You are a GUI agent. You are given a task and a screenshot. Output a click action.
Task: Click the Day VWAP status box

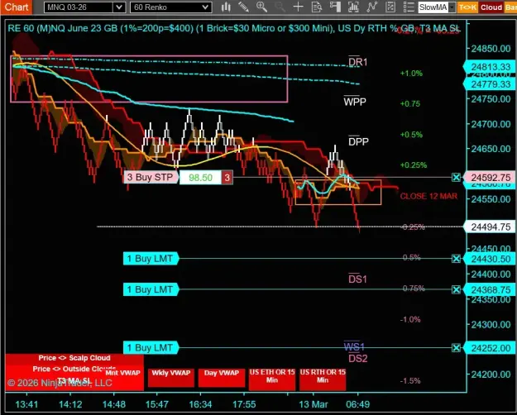(x=221, y=378)
